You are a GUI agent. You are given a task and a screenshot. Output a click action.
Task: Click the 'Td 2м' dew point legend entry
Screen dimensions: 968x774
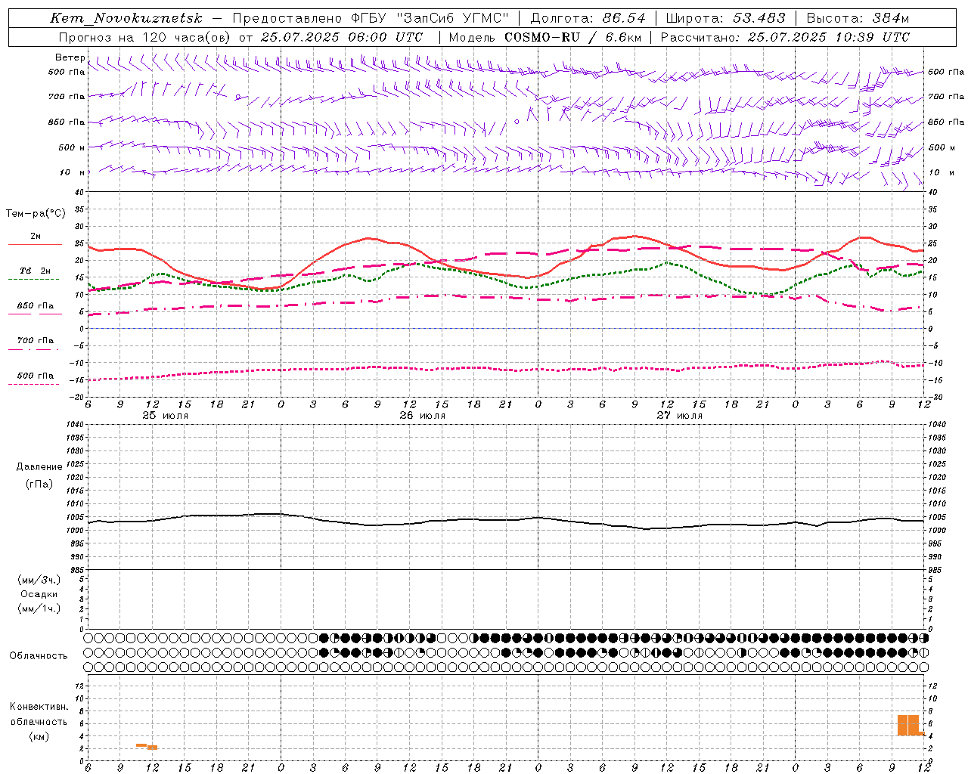pyautogui.click(x=35, y=274)
